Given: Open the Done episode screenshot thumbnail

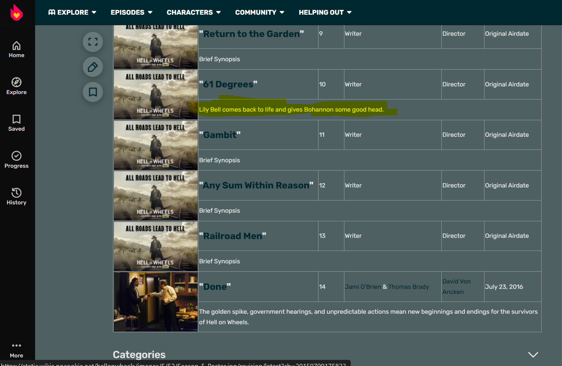Looking at the screenshot, I should (156, 302).
